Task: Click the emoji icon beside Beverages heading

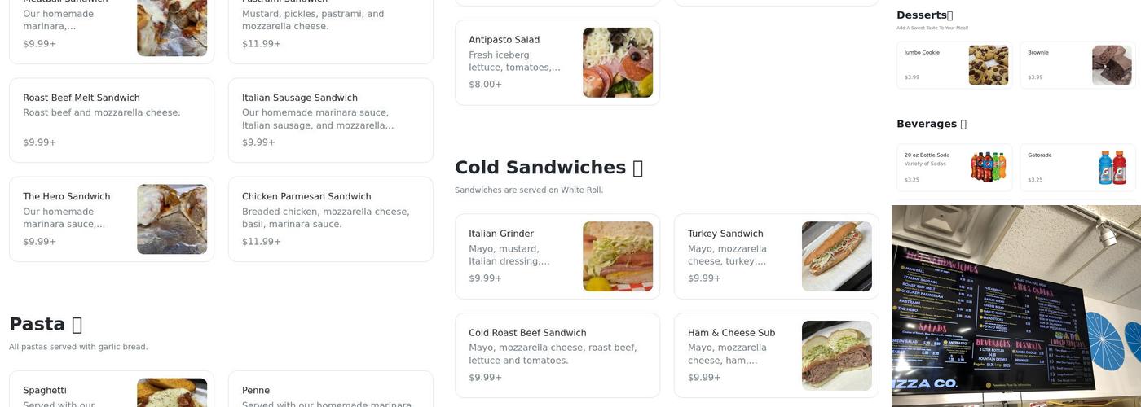Action: point(963,125)
